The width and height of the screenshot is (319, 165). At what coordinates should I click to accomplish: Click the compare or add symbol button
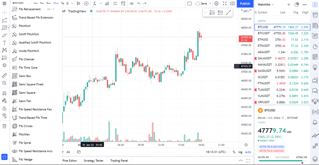[86, 3]
